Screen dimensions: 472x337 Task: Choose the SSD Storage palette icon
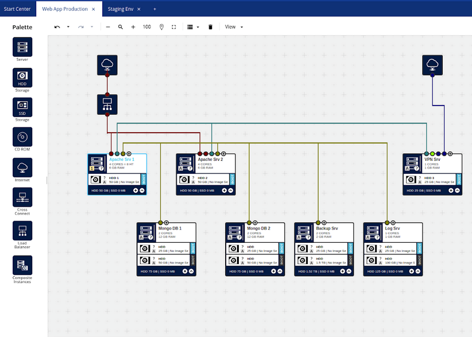(22, 107)
